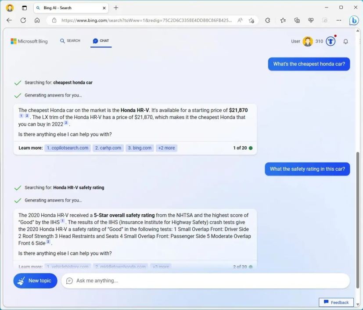Open the Feedback button
Viewport: 363px width, 310px height.
click(x=336, y=303)
